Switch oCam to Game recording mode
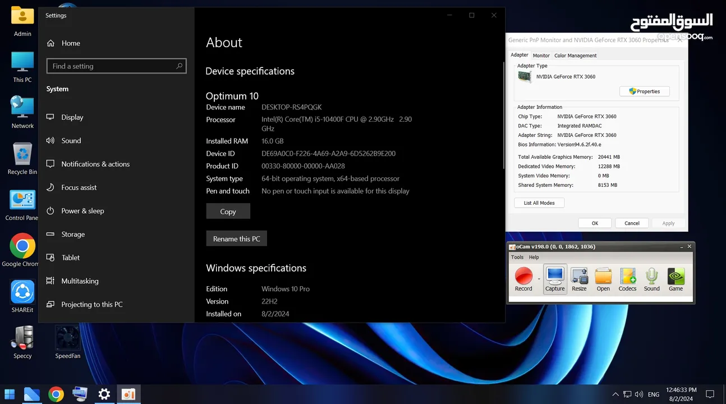 (x=676, y=279)
